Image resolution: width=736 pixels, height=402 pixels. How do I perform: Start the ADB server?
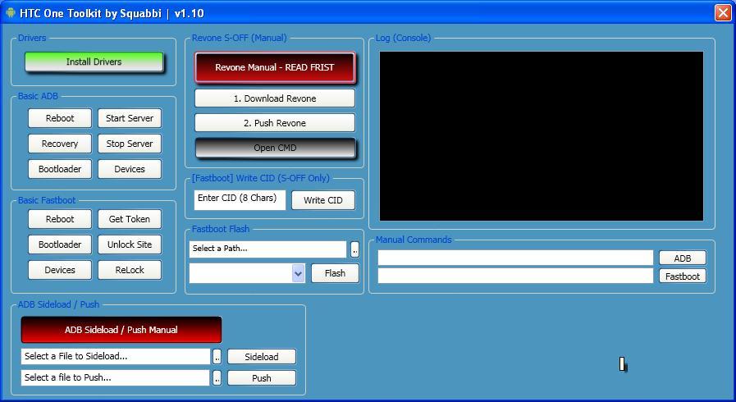click(x=130, y=118)
